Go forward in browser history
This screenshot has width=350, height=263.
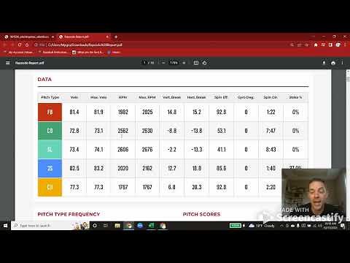pos(12,45)
